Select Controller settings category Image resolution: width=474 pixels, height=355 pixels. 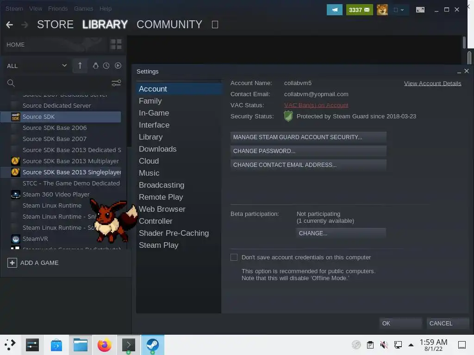(x=179, y=221)
